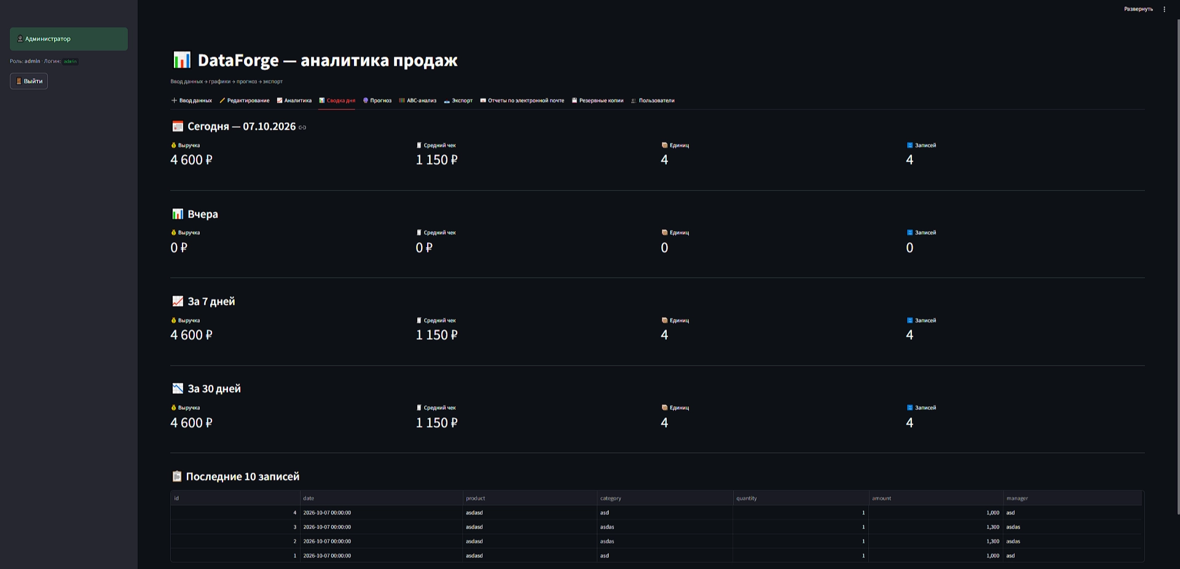
Task: Select the Сводка дня tab
Action: pyautogui.click(x=337, y=101)
